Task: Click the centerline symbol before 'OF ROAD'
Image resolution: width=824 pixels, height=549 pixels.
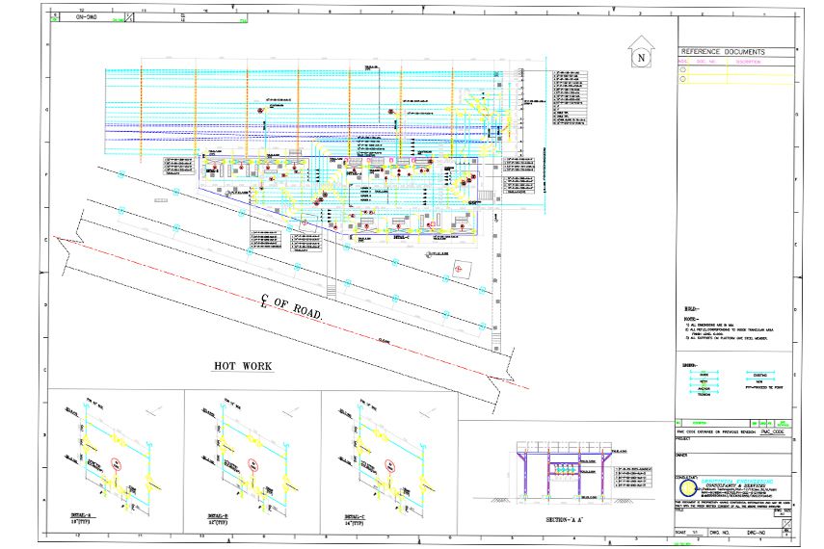Action: [x=263, y=301]
